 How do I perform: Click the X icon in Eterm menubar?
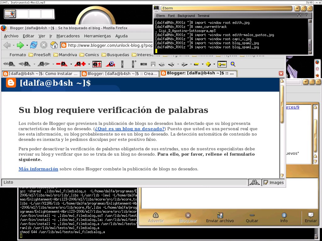(x=299, y=15)
